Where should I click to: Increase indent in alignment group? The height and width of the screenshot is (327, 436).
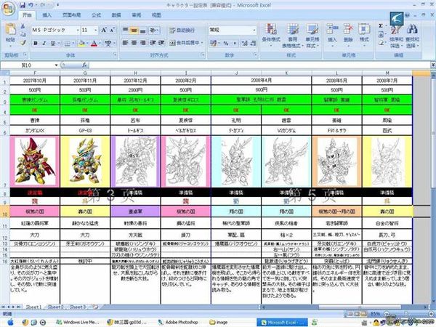[x=161, y=43]
